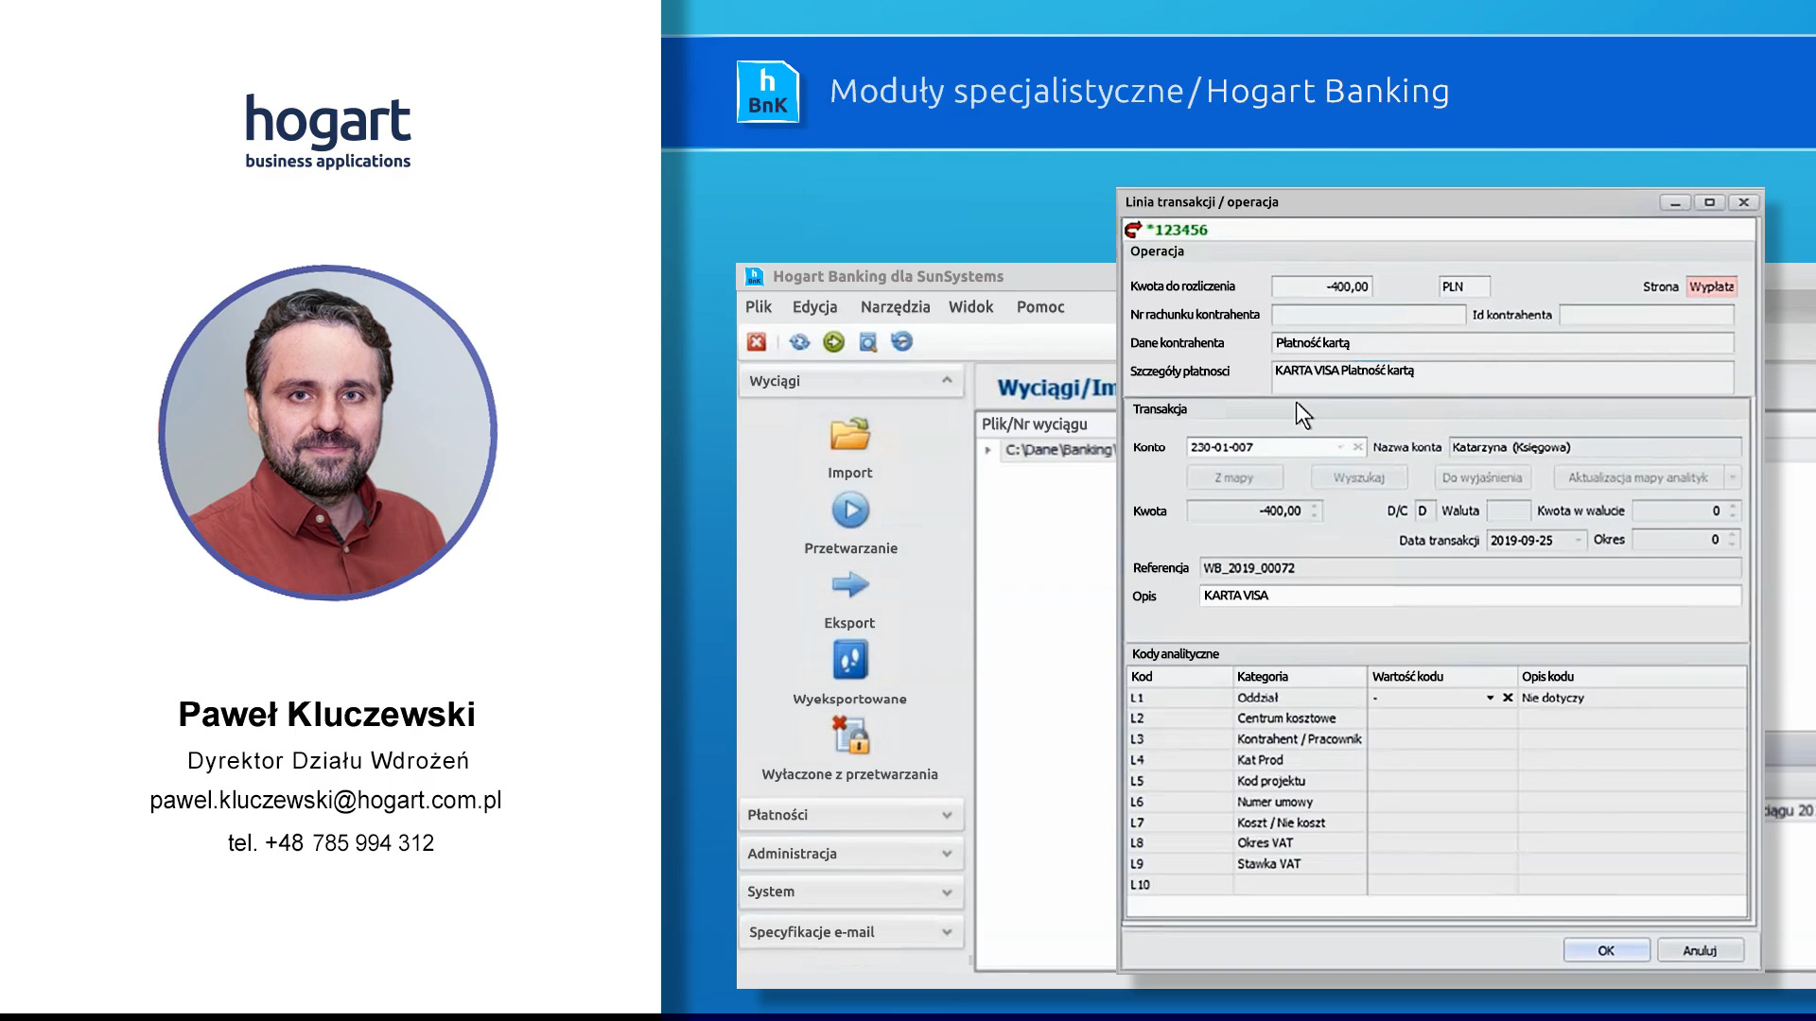
Task: Click the Opis kodu column header
Action: click(1632, 677)
